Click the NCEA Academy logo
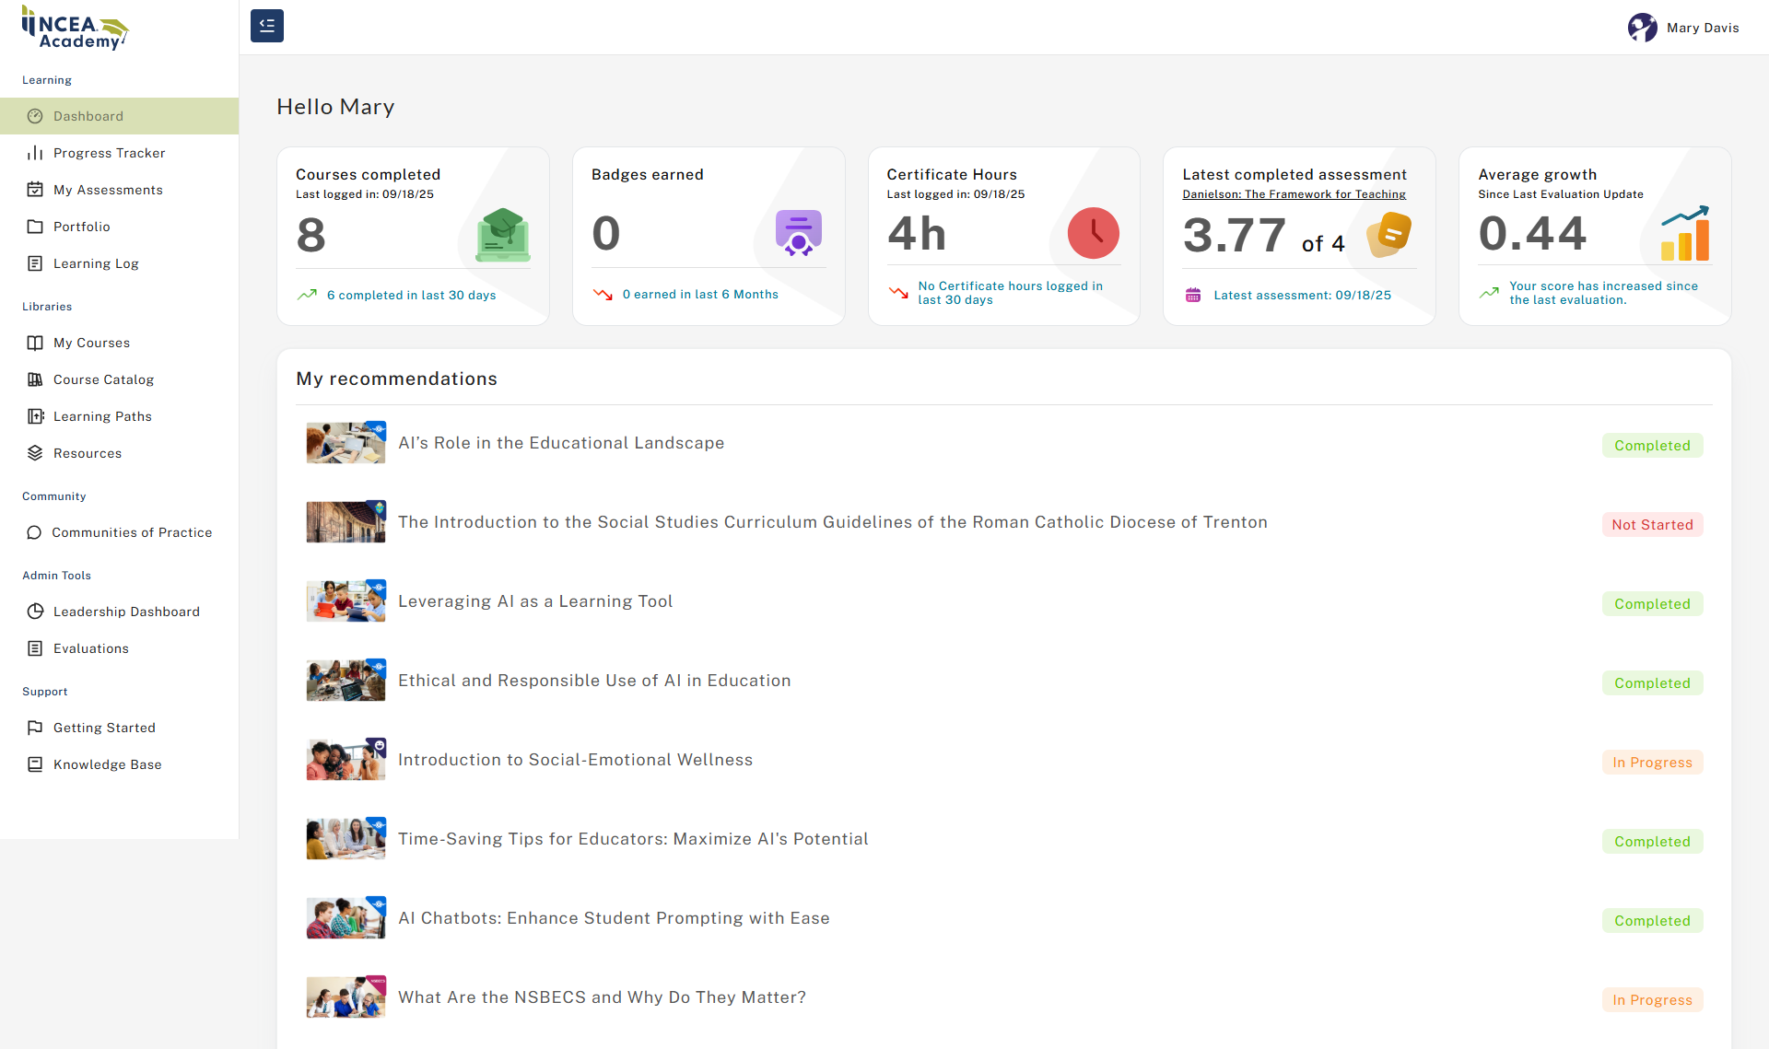Screen dimensions: 1769x1049 pyautogui.click(x=76, y=28)
